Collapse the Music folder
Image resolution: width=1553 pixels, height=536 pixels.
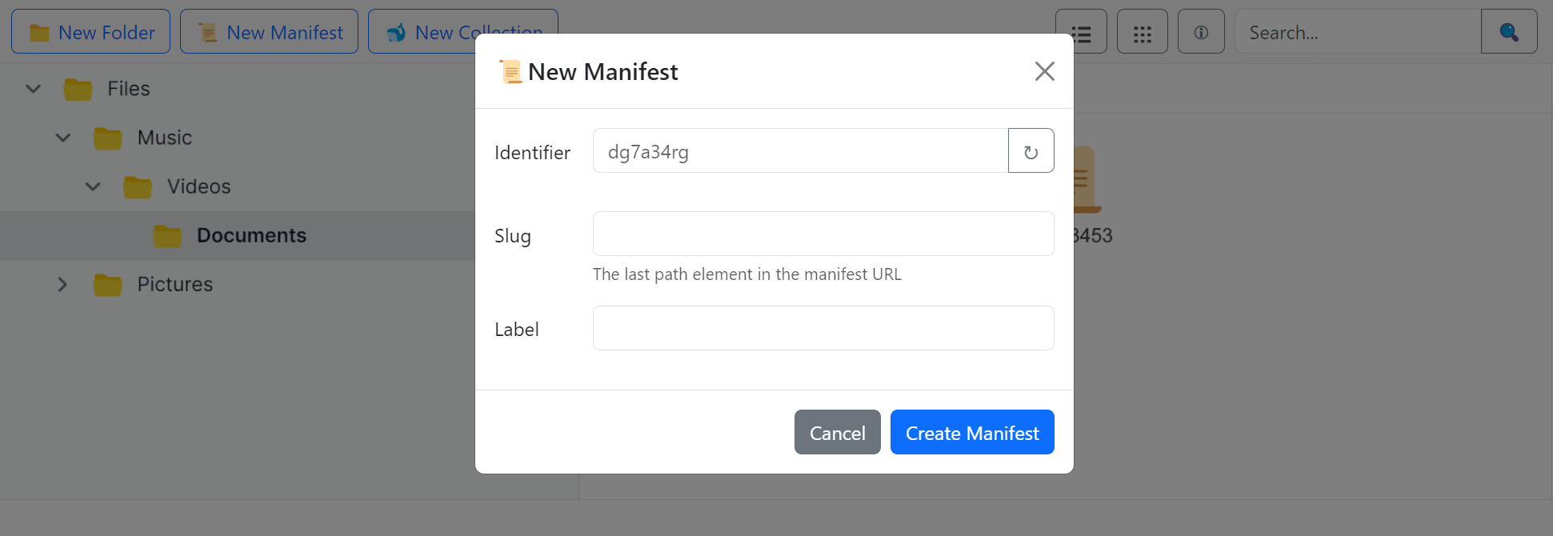tap(62, 138)
